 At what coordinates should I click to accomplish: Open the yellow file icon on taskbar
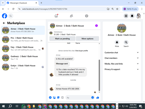pos(34,106)
